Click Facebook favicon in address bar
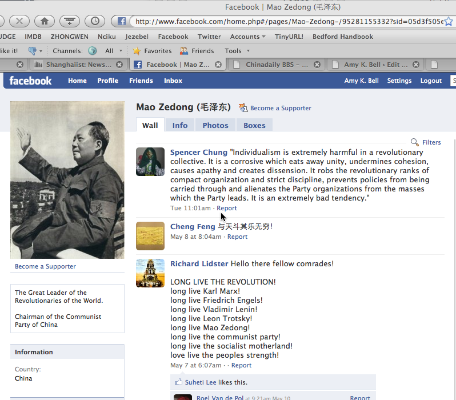456x400 pixels. coord(122,21)
